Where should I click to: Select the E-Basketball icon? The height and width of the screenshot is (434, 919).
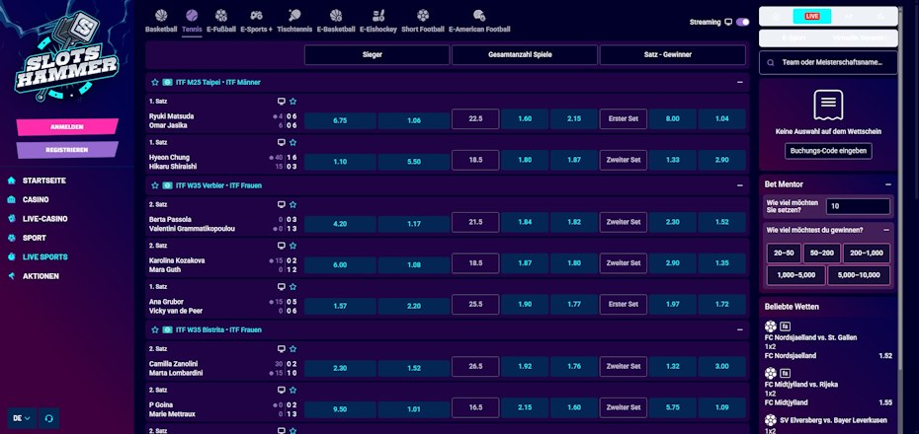tap(336, 15)
